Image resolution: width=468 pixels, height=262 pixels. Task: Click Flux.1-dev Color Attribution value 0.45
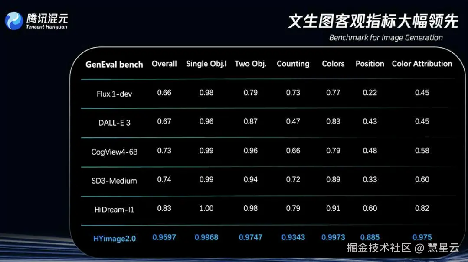click(422, 93)
